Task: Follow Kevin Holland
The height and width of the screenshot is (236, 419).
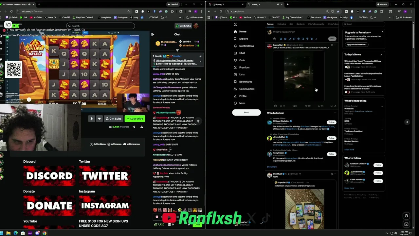Action: coord(378,181)
